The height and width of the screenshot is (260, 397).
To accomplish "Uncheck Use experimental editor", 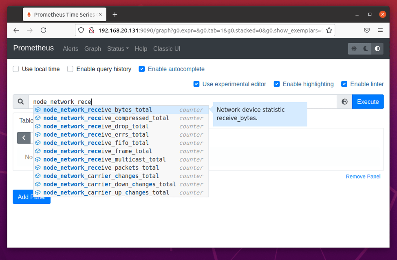I will coord(196,84).
